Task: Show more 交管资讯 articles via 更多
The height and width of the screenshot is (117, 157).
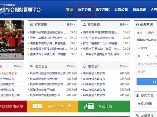Action: point(71,25)
